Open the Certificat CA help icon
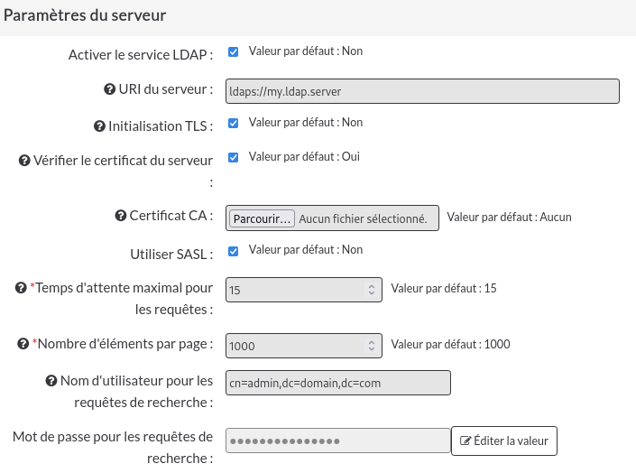The width and height of the screenshot is (636, 473). (x=121, y=216)
